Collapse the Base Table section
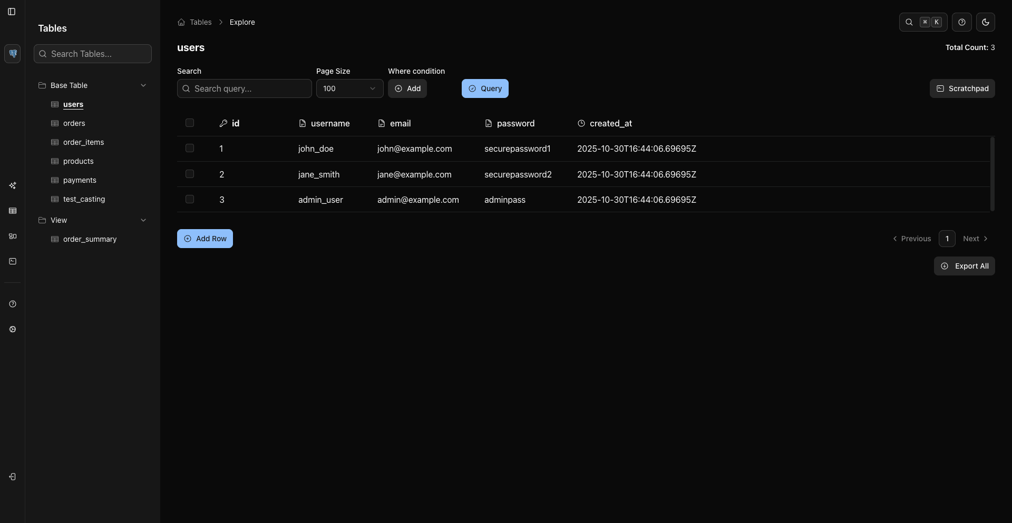 tap(143, 85)
